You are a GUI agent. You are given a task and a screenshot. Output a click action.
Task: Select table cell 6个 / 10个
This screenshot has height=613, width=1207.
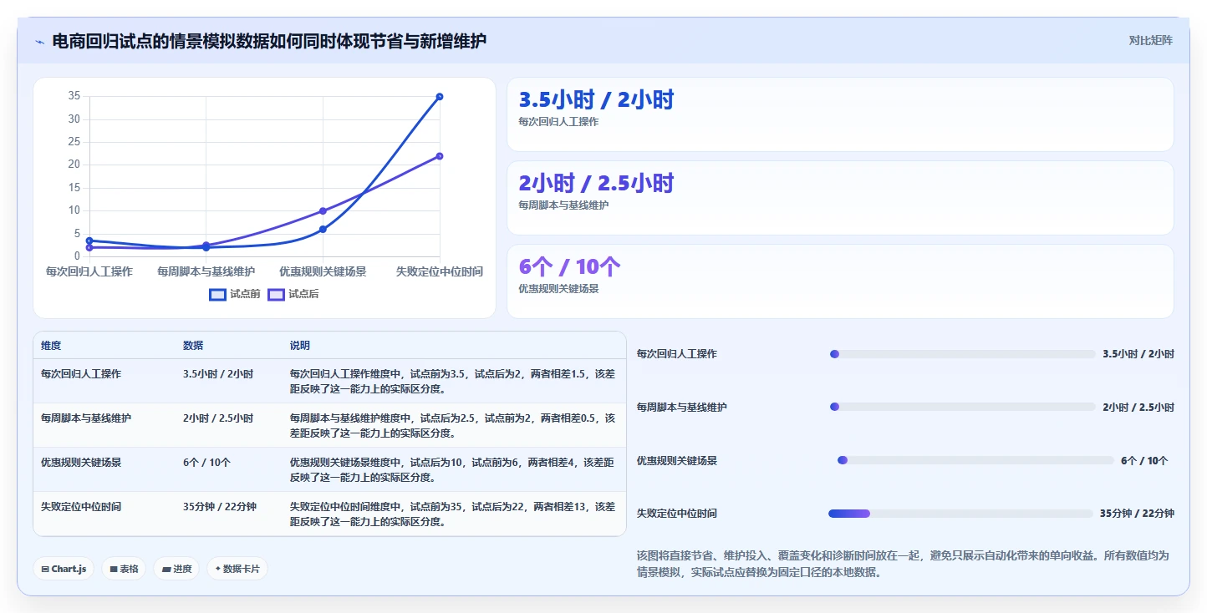click(207, 463)
